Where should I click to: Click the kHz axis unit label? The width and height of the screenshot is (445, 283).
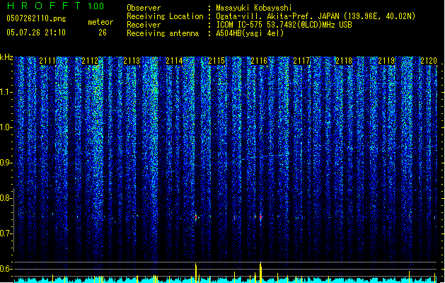[6, 57]
